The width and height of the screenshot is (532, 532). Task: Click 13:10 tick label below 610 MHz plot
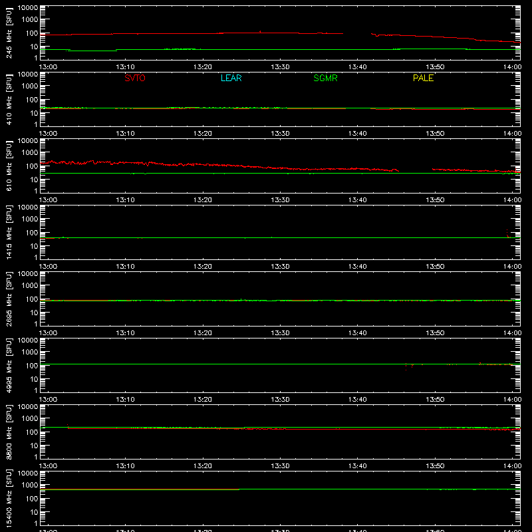(x=125, y=200)
